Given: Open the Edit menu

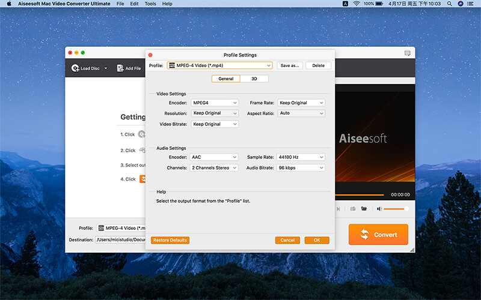Looking at the screenshot, I should [134, 4].
